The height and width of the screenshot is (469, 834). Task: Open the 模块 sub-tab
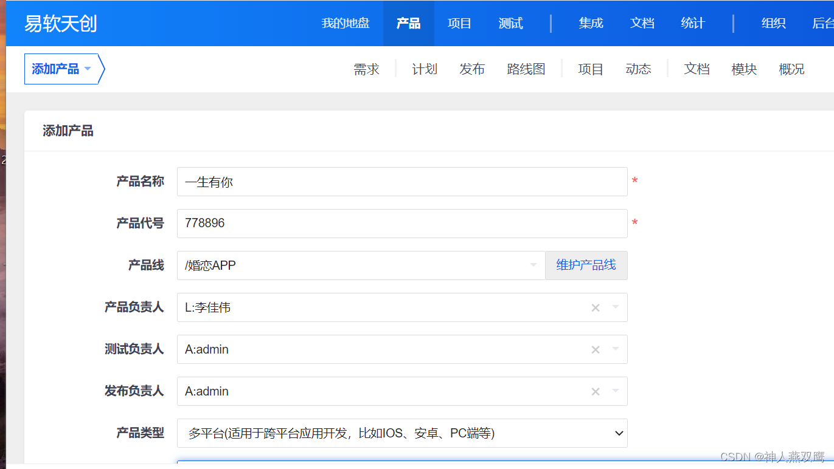tap(744, 70)
